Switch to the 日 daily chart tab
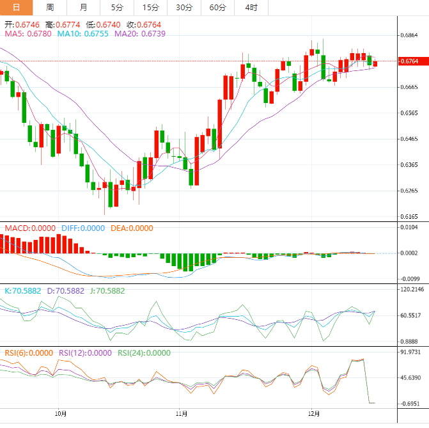429x428 pixels. pos(17,8)
